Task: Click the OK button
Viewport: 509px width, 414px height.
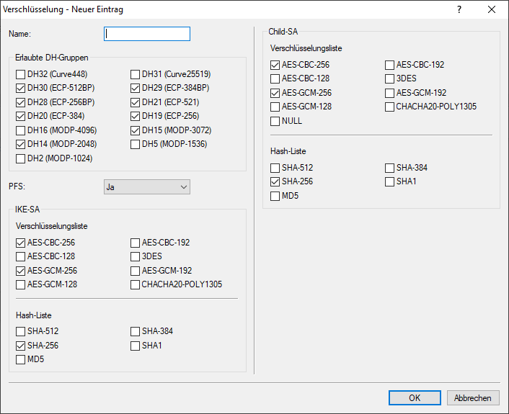Action: coord(414,397)
